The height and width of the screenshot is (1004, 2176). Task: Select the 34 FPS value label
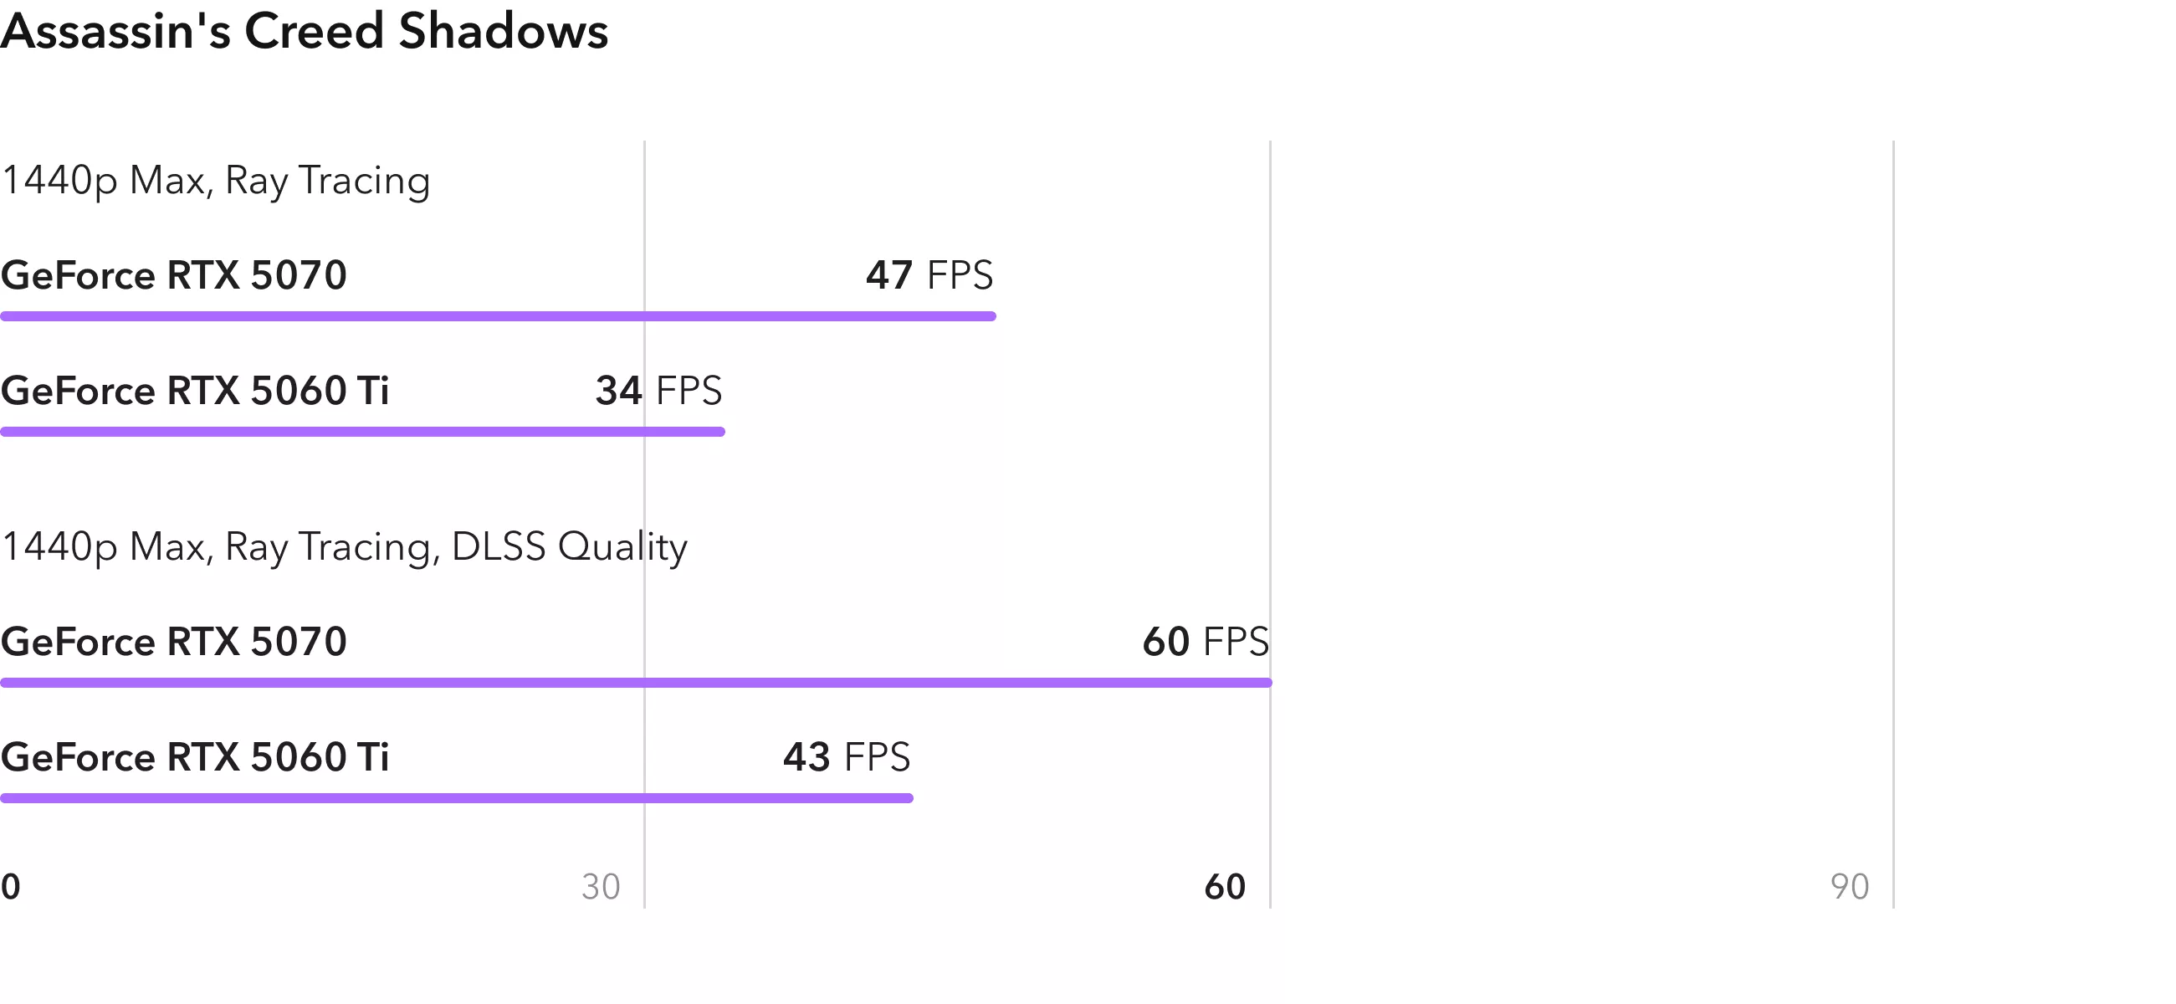659,391
